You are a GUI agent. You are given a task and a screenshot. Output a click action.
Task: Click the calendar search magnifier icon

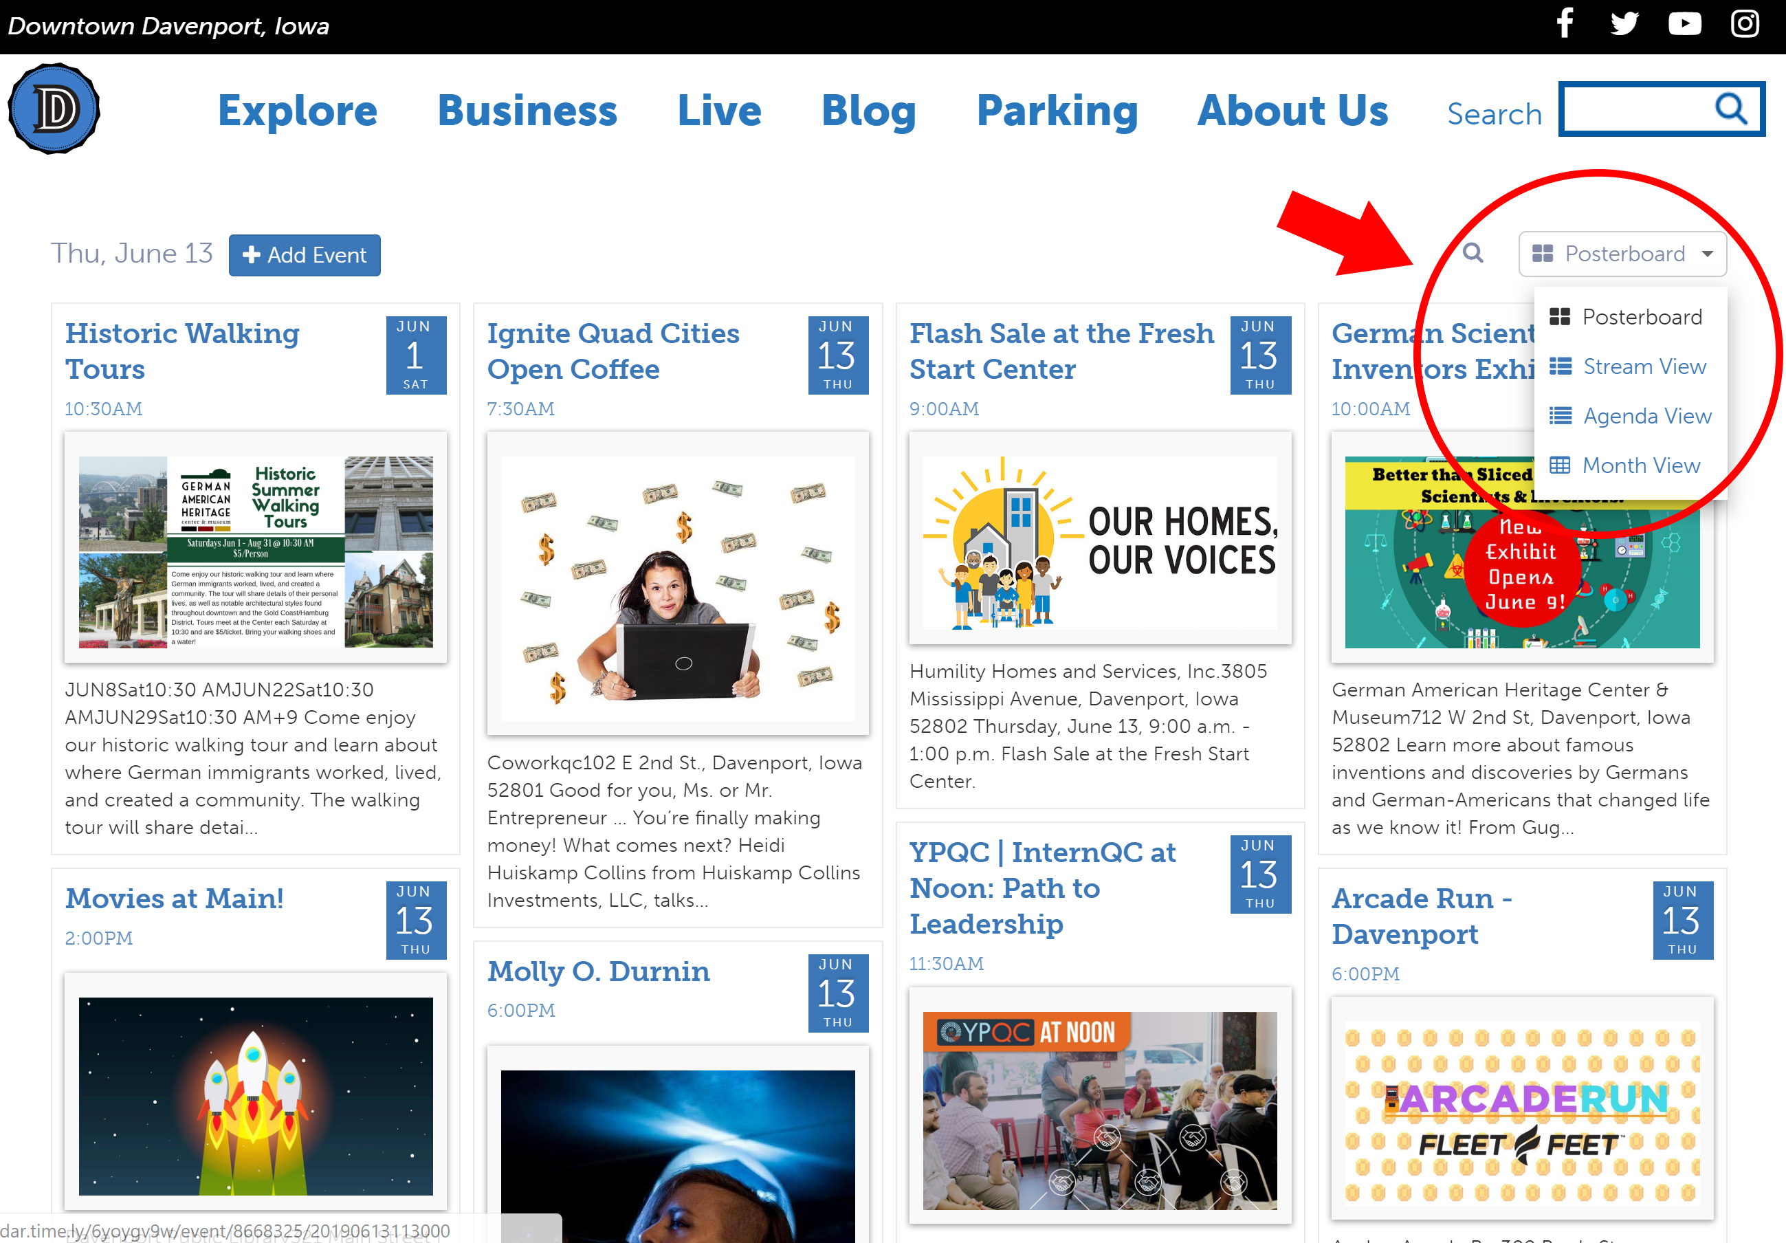pyautogui.click(x=1473, y=253)
